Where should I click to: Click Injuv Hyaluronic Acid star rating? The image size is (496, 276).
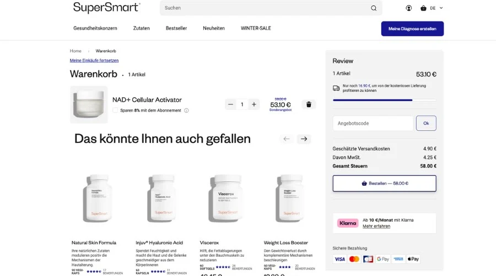(x=158, y=271)
